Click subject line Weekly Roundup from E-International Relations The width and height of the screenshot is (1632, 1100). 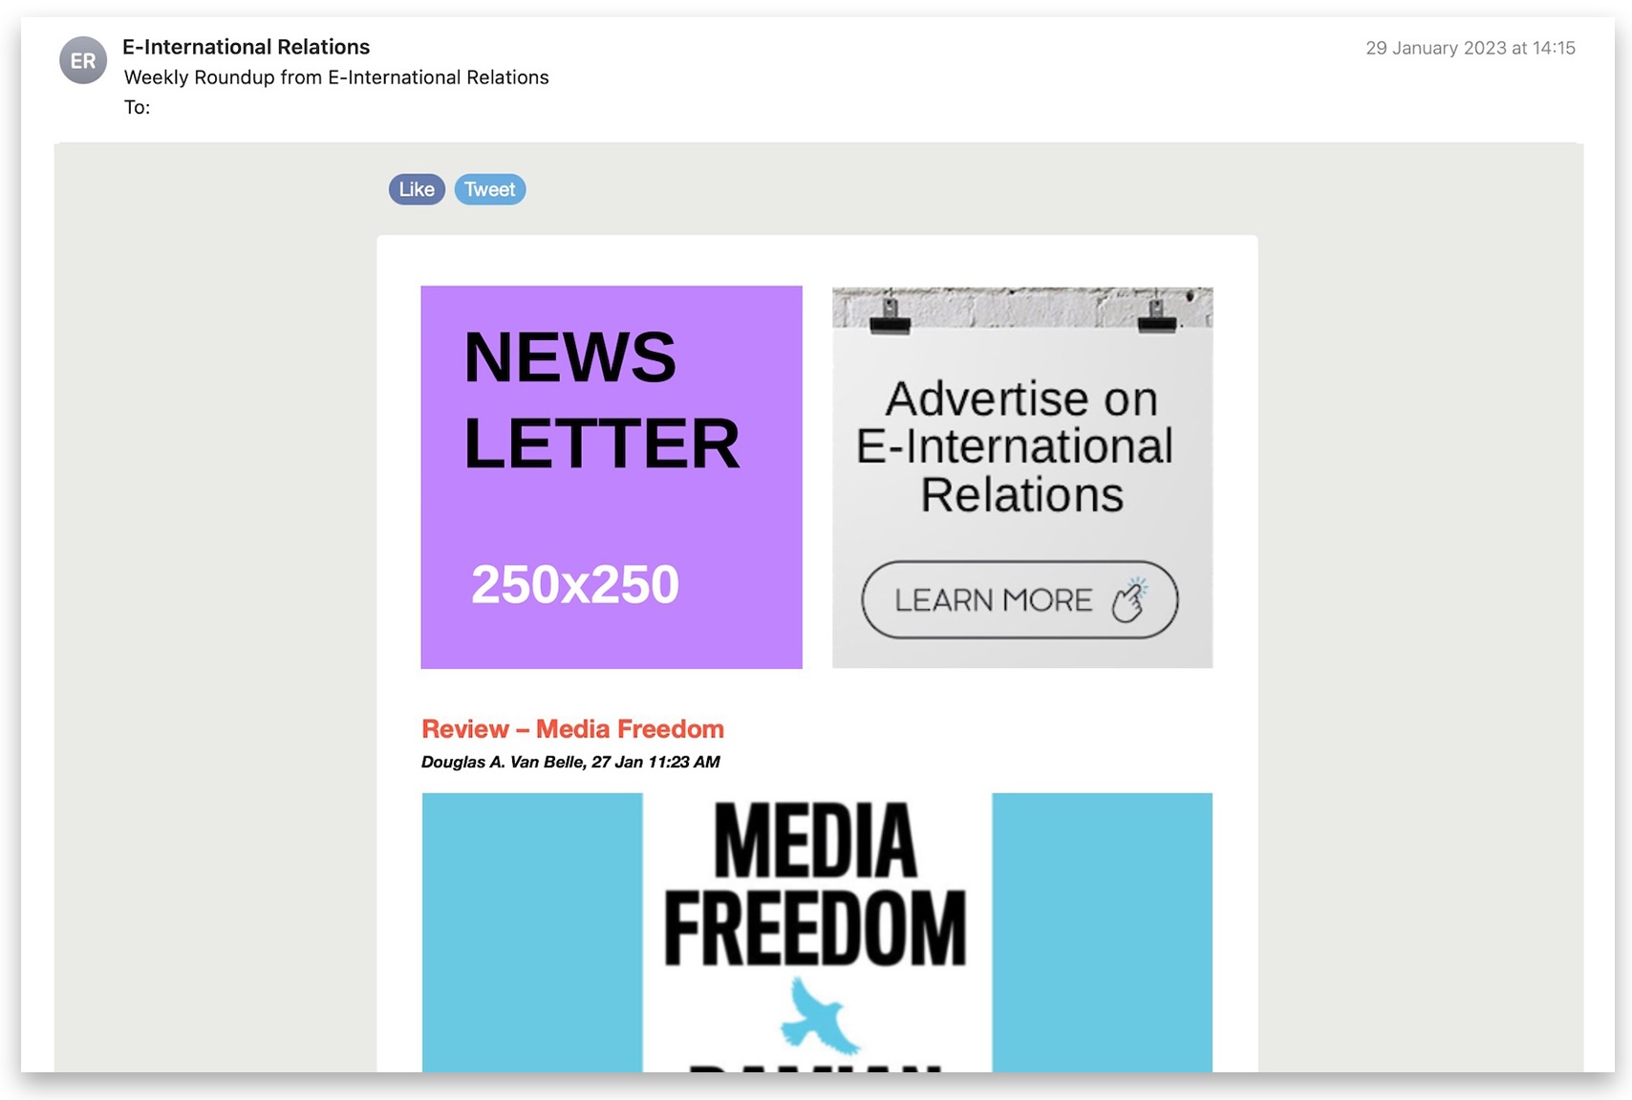point(336,77)
